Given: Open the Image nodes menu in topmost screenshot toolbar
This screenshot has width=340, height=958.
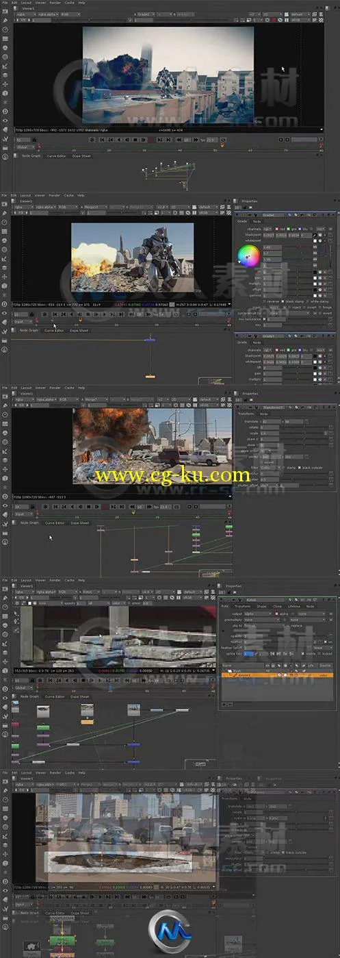Looking at the screenshot, I should click(5, 12).
